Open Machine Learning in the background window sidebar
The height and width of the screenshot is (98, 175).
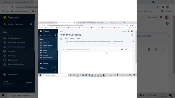click(16, 64)
